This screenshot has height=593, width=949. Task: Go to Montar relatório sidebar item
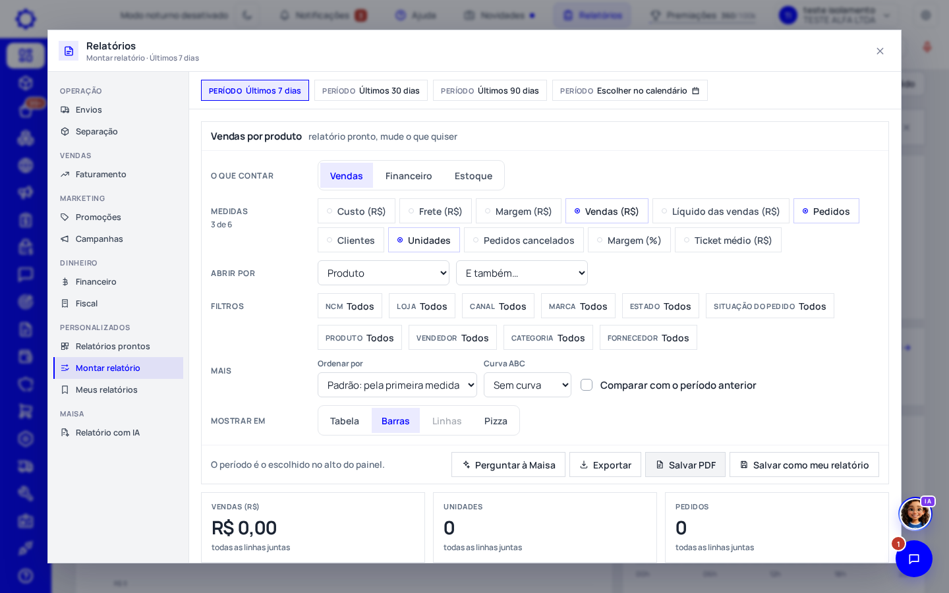click(118, 368)
